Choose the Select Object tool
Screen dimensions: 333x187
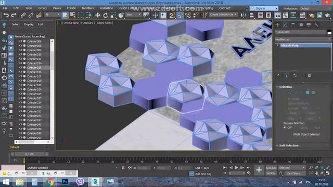point(65,15)
